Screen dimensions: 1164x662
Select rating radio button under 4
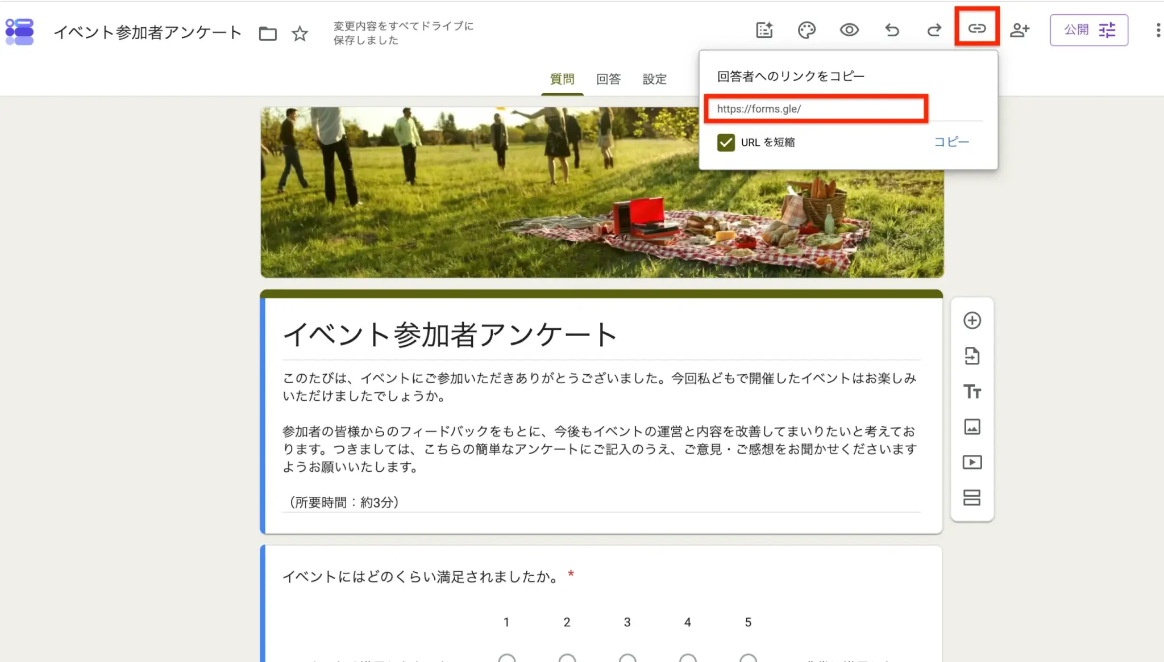[x=688, y=657]
